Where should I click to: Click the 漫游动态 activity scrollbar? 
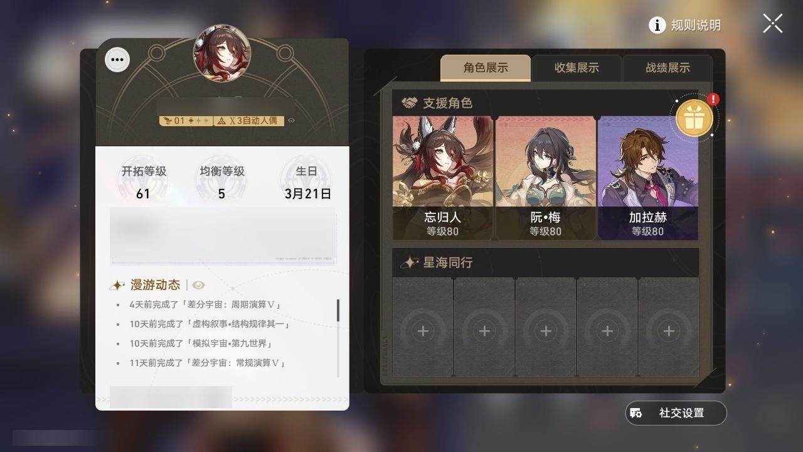pyautogui.click(x=338, y=310)
